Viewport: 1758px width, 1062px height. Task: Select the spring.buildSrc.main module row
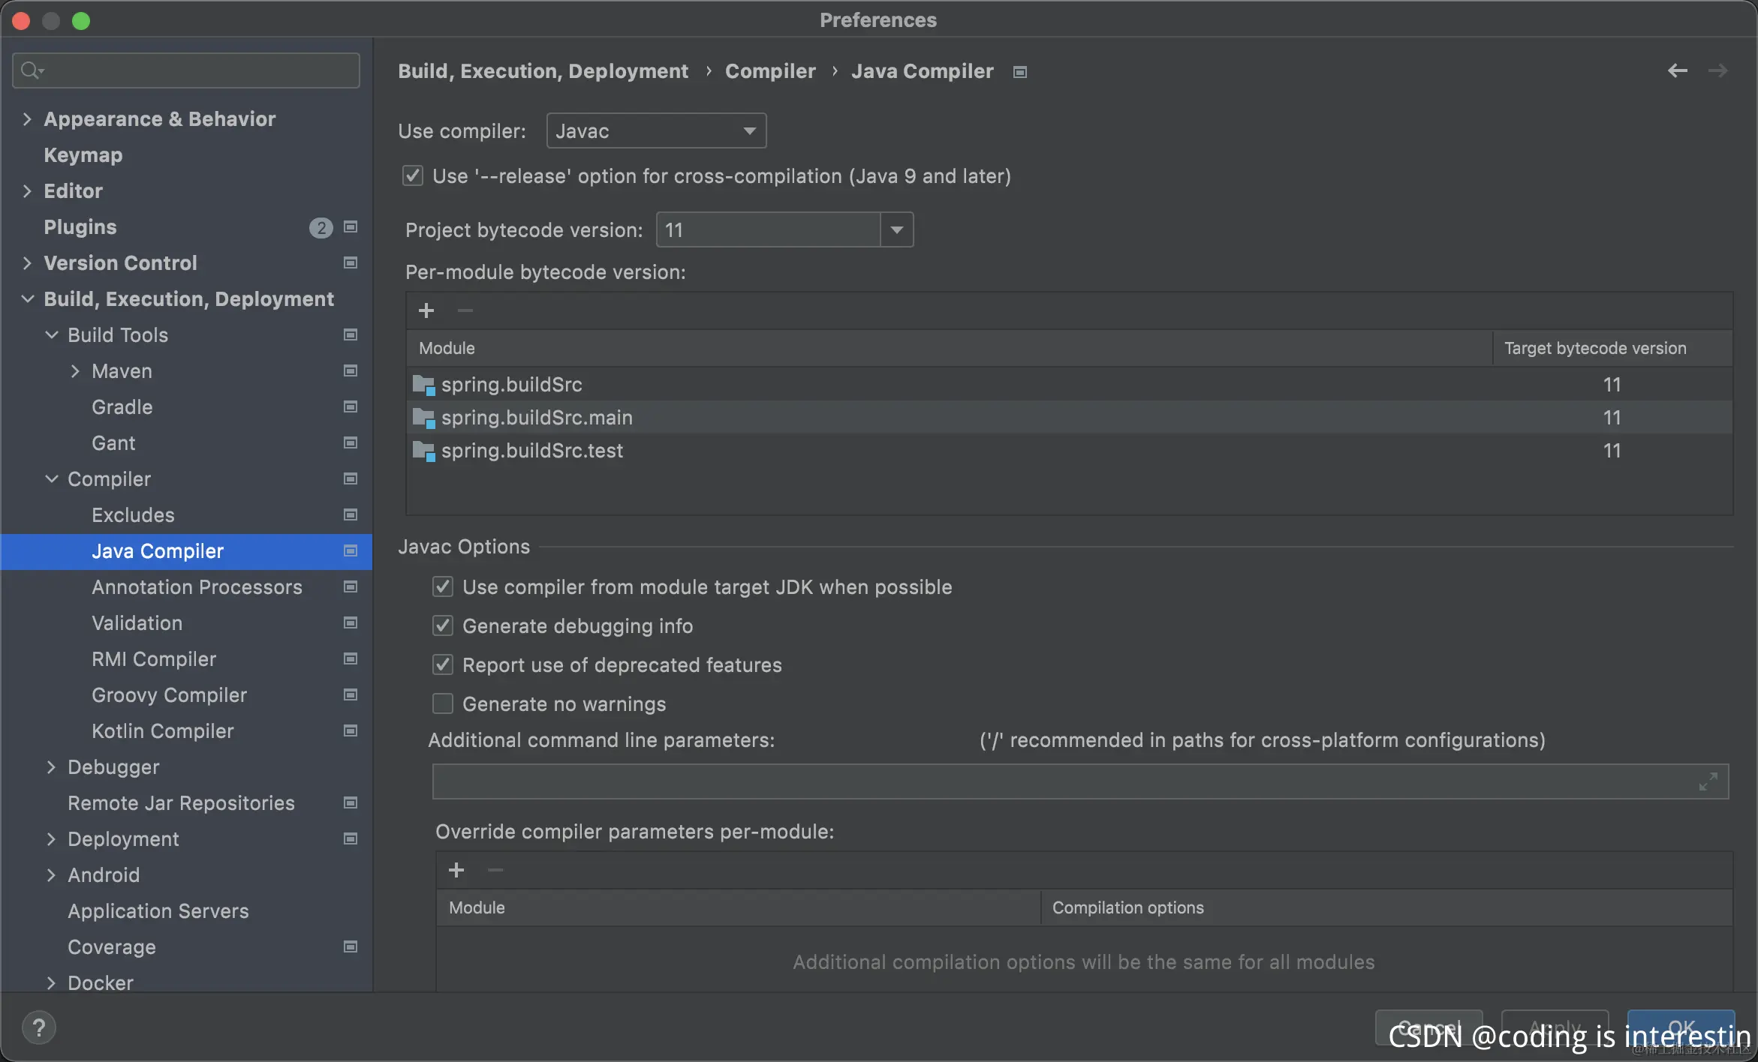point(537,418)
